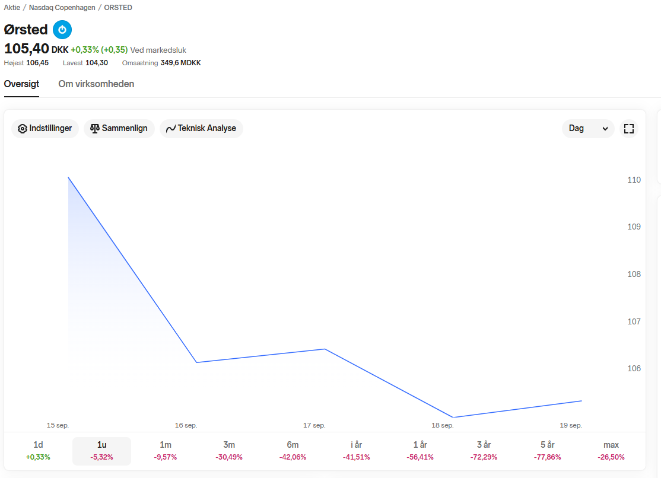
Task: Select the max time range
Action: click(611, 451)
